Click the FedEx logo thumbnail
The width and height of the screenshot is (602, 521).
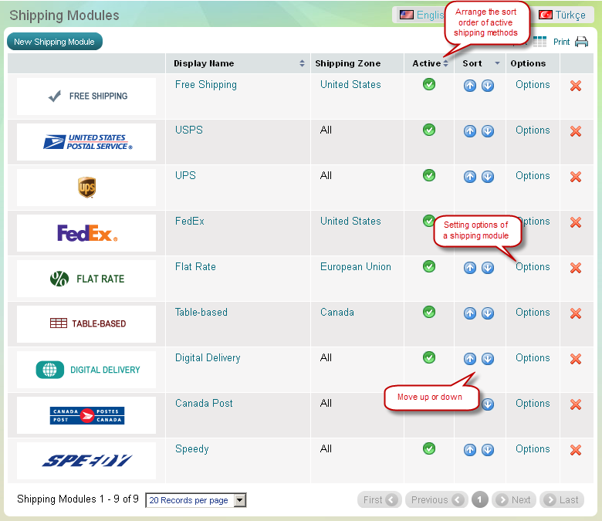click(x=86, y=233)
